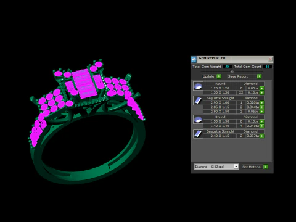This screenshot has height=222, width=296.
Task: Select the 1.50 X 1.50 size cell
Action: coord(220,121)
